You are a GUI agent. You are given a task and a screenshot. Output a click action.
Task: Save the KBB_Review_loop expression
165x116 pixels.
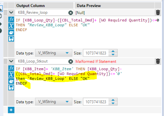click(x=11, y=39)
